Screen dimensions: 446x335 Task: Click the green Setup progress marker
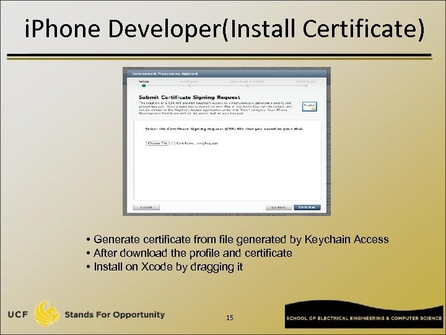[144, 86]
